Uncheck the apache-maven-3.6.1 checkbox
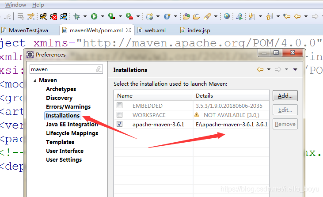 119,124
